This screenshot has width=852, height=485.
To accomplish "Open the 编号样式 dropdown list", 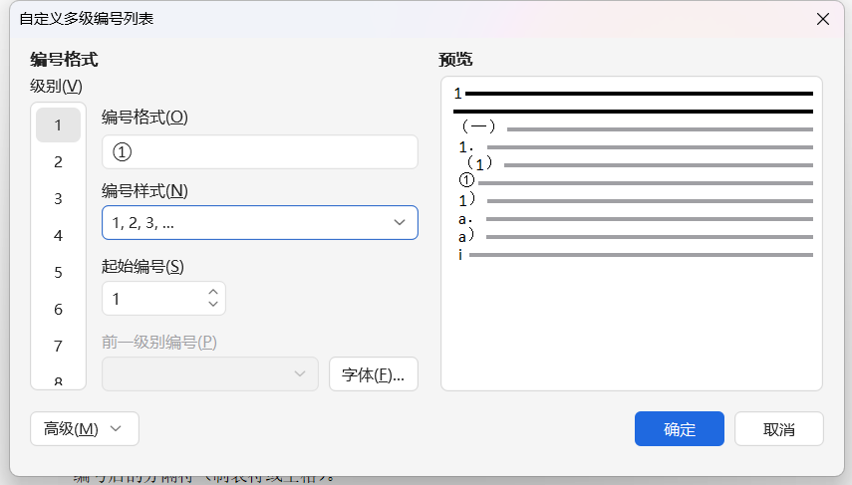I will [x=259, y=223].
